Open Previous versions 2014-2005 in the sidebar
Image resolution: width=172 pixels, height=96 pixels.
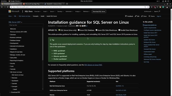(x=19, y=32)
